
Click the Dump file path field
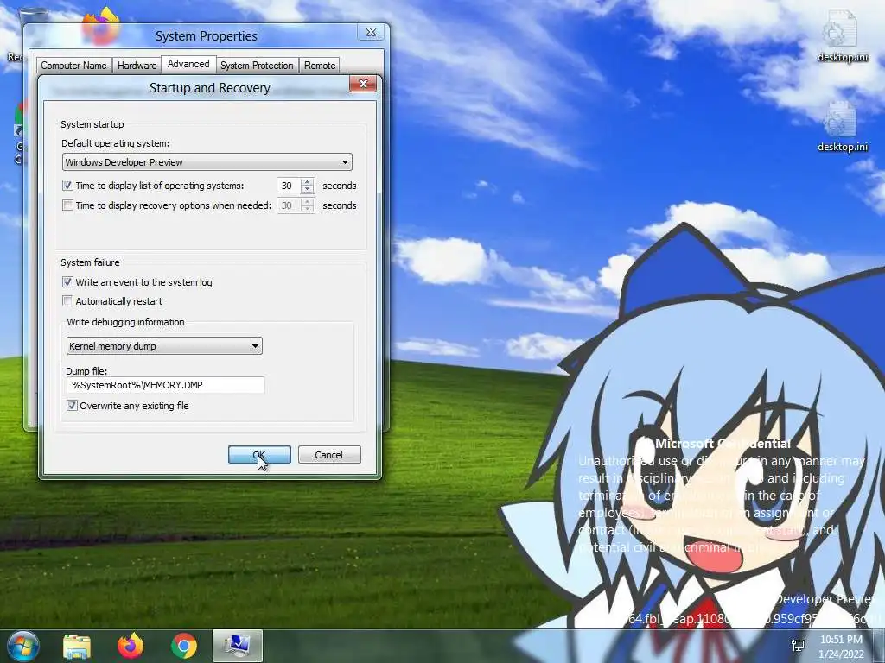[x=165, y=385]
